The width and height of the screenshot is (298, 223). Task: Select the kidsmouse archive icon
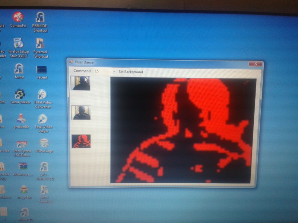[23, 169]
